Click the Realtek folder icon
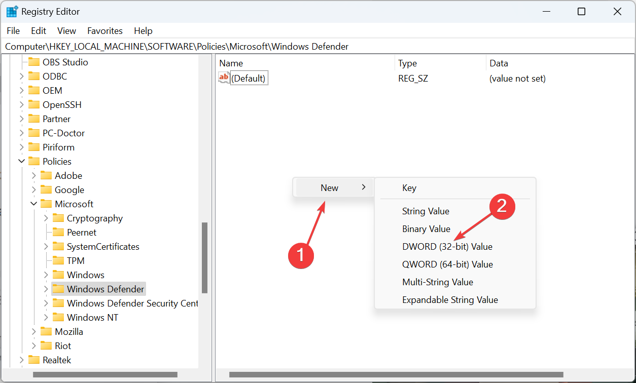 click(x=34, y=360)
